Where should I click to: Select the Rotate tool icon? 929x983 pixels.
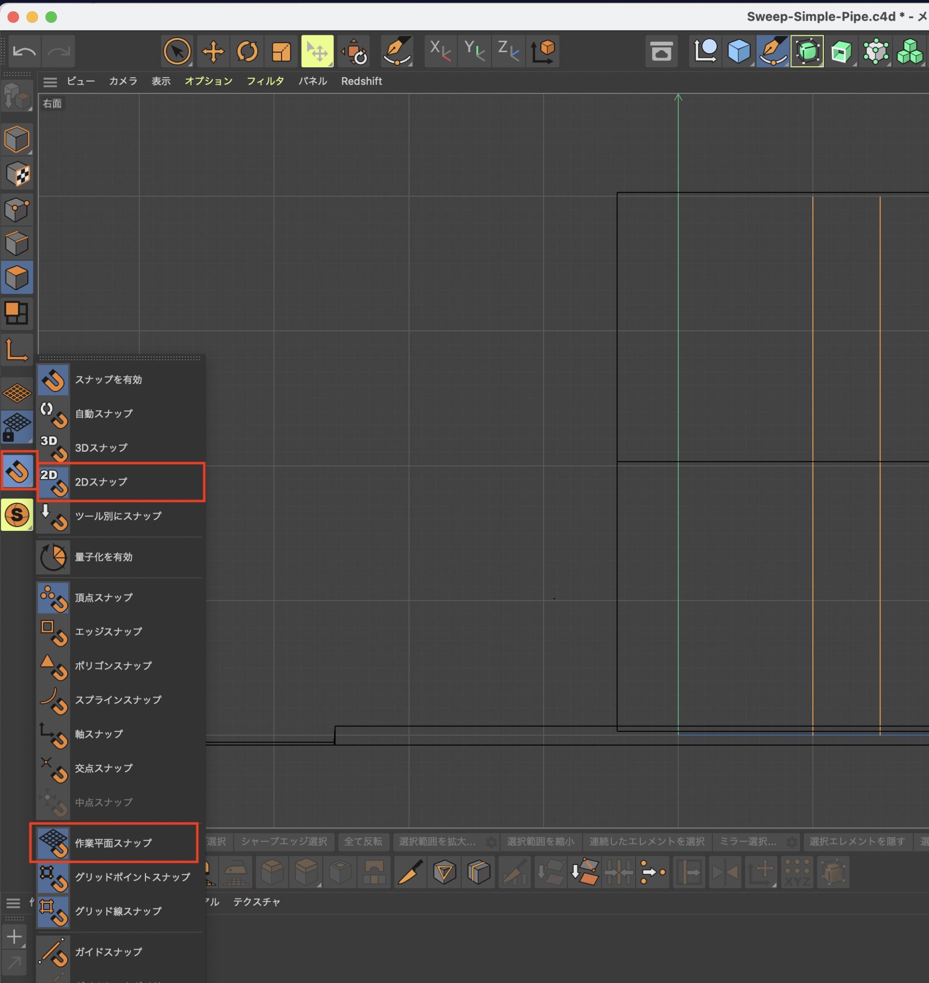(247, 52)
